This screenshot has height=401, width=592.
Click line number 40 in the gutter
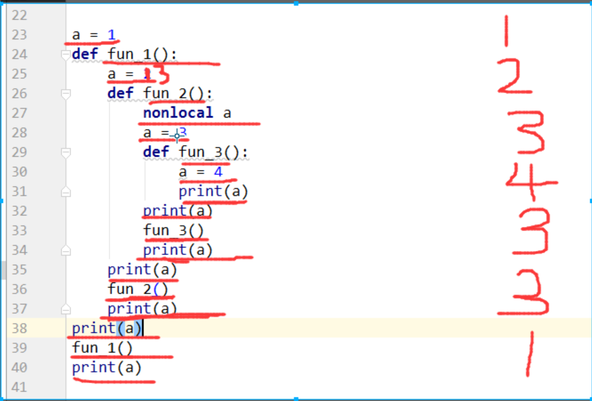(x=19, y=368)
